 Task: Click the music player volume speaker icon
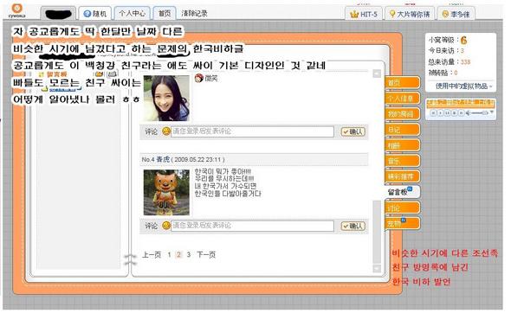point(468,113)
